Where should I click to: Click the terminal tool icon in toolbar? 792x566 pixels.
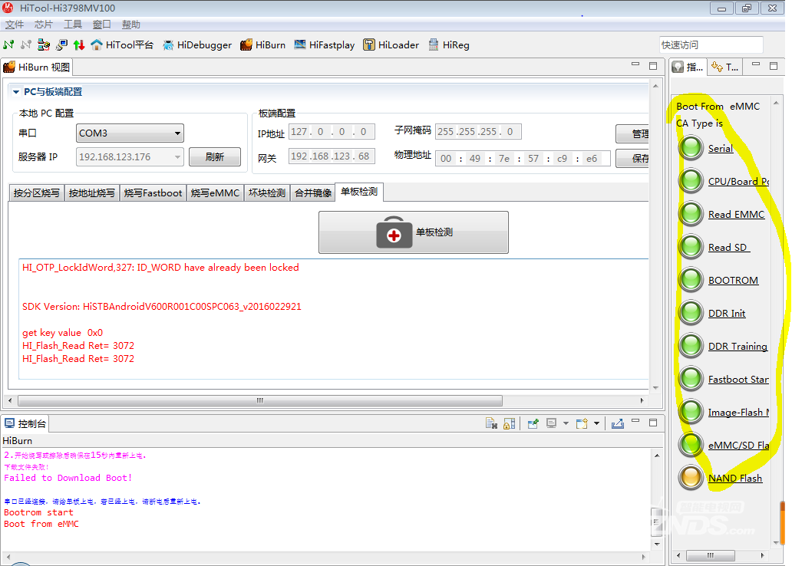[x=61, y=45]
